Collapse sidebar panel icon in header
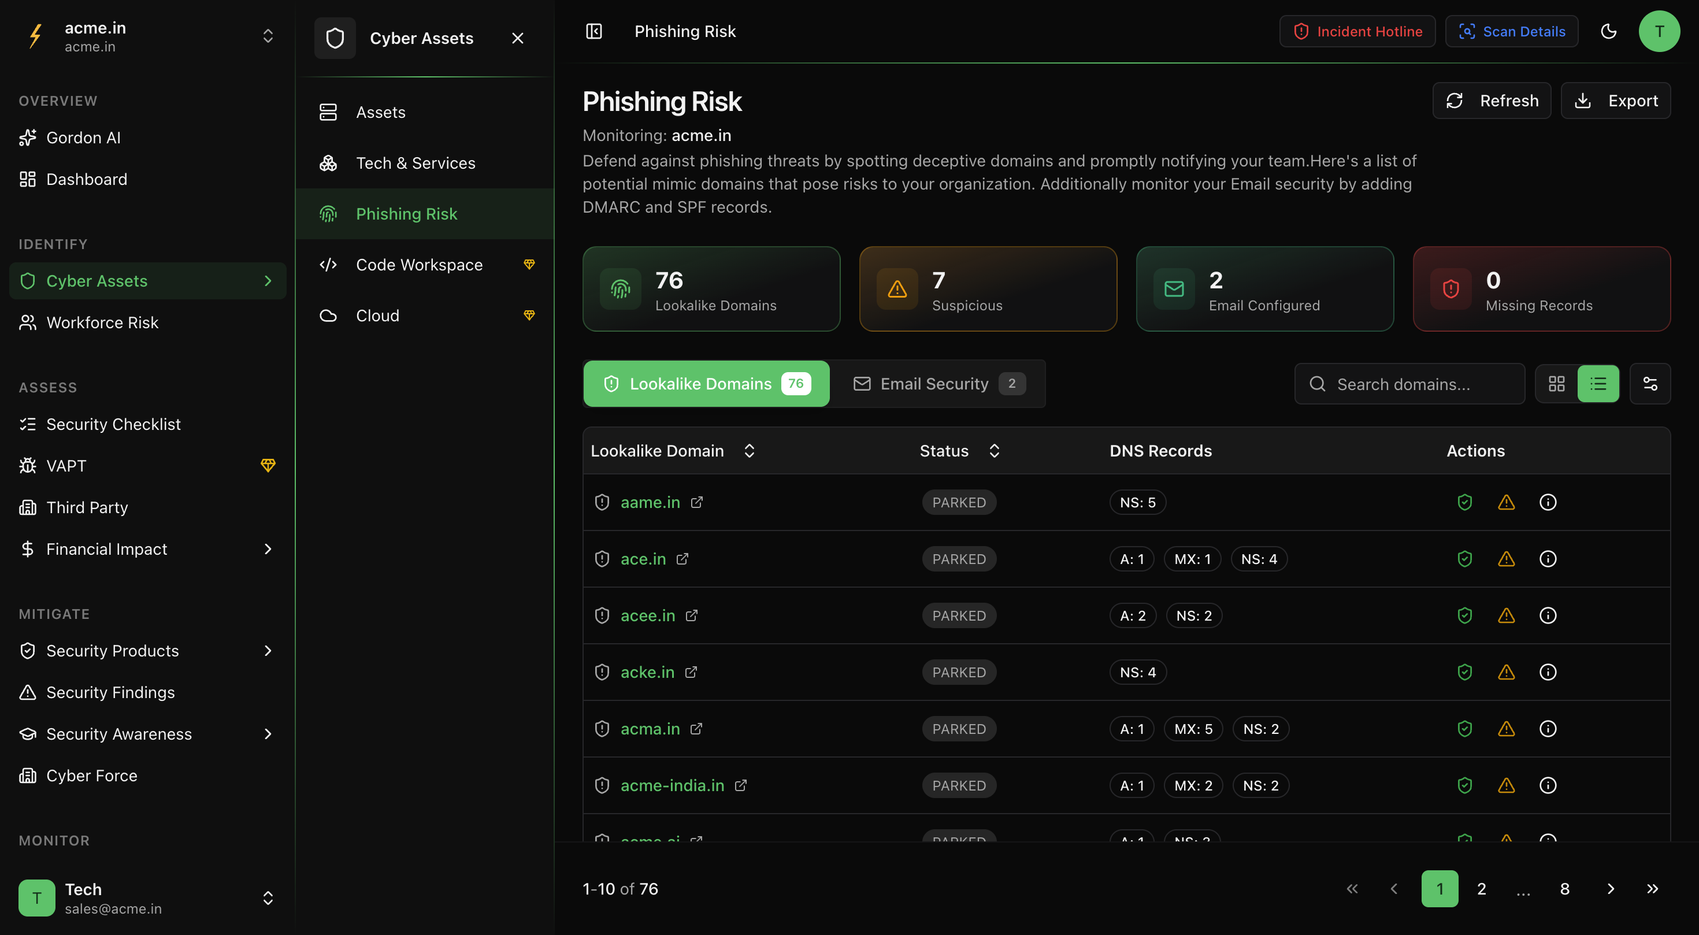 [593, 31]
